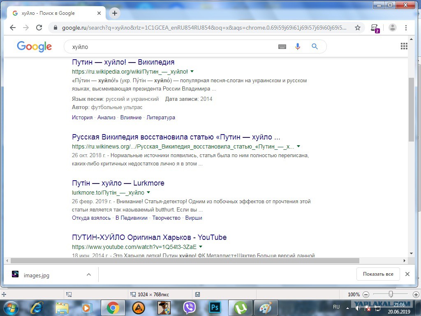Expand dropdown arrow beside youtube.com URL
Viewport: 421px width, 316px height.
point(201,247)
